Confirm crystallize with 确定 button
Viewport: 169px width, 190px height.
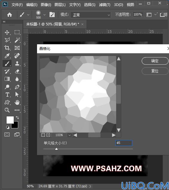(x=155, y=61)
